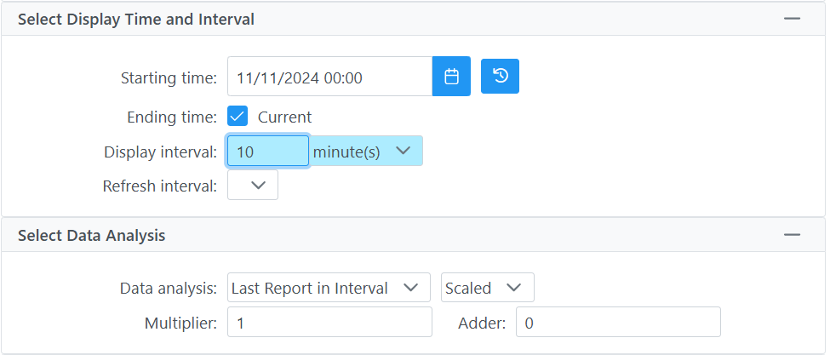Click the Starting time label

tap(169, 77)
